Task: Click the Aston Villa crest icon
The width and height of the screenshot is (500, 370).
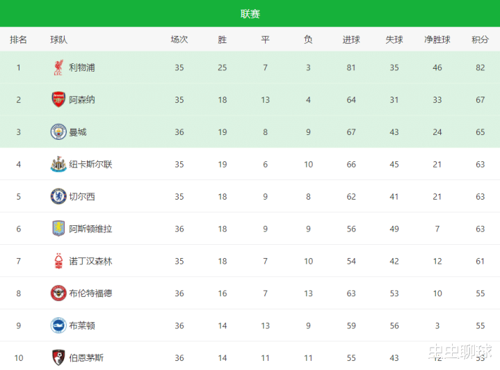Action: click(58, 228)
